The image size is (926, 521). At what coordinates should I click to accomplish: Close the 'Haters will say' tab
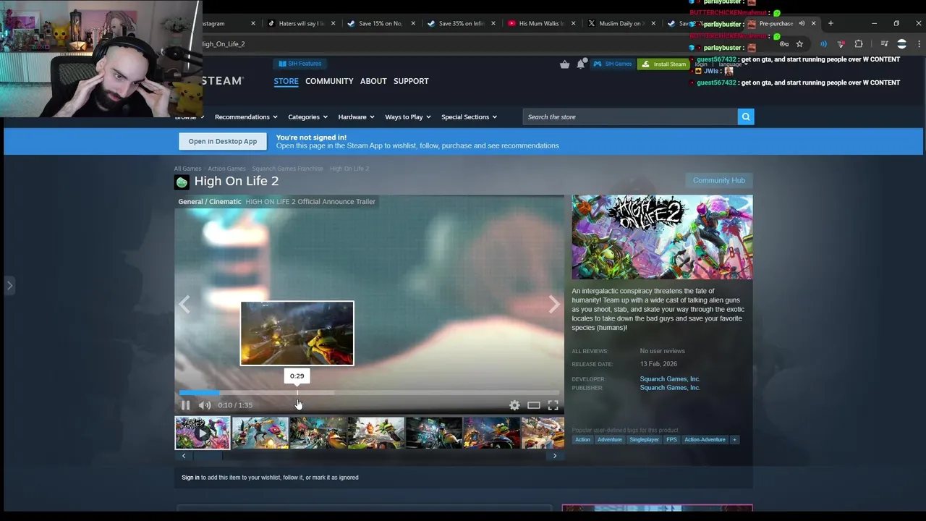333,23
